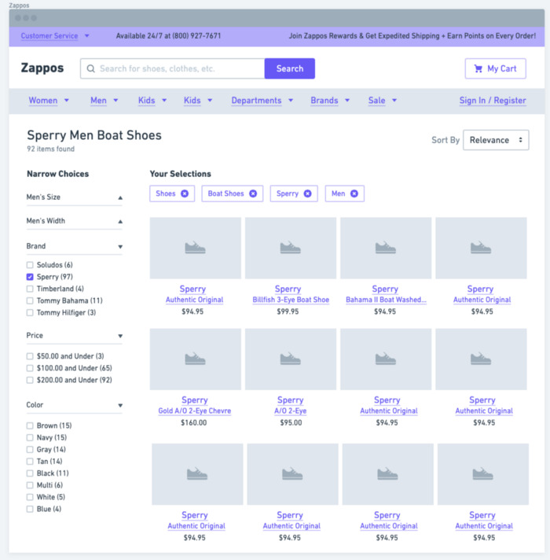Viewport: 550px width, 560px height.
Task: Check the Multi color filter
Action: tap(30, 485)
